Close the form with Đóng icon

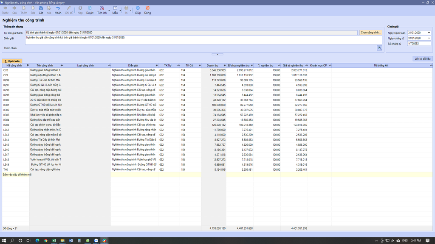147,8
